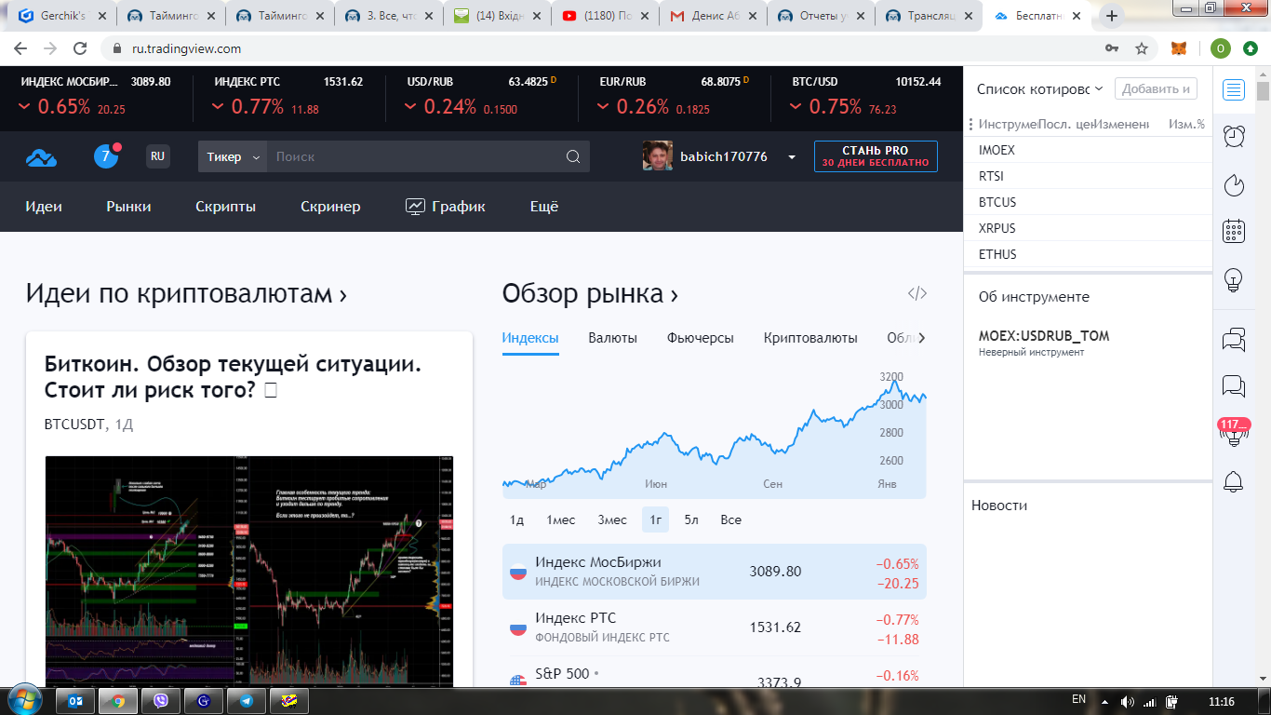Open the Рынки navigation menu
This screenshot has width=1271, height=715.
[128, 207]
